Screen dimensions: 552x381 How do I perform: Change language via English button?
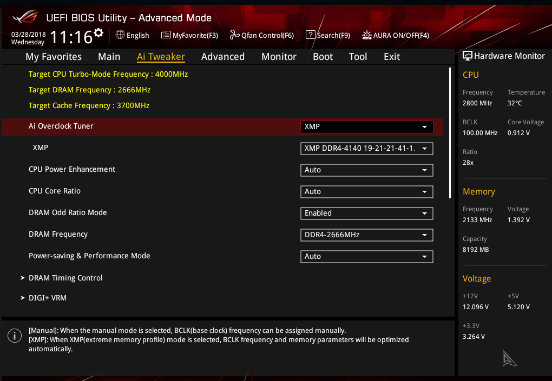tap(137, 36)
